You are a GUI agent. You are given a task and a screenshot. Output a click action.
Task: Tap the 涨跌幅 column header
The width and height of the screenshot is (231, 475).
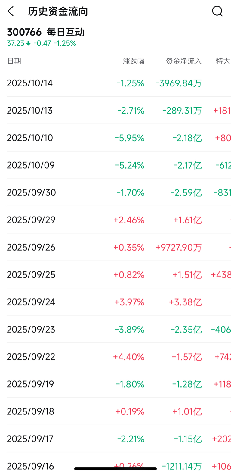click(134, 61)
